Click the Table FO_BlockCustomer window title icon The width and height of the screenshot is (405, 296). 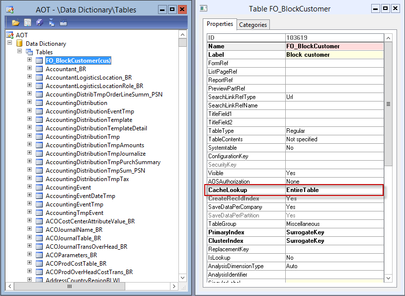[x=204, y=8]
